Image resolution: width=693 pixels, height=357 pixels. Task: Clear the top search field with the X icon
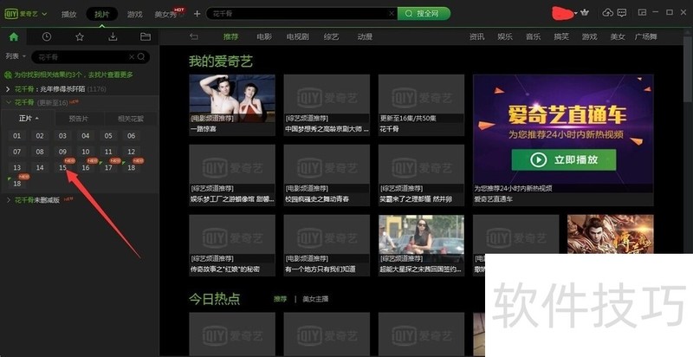(392, 14)
